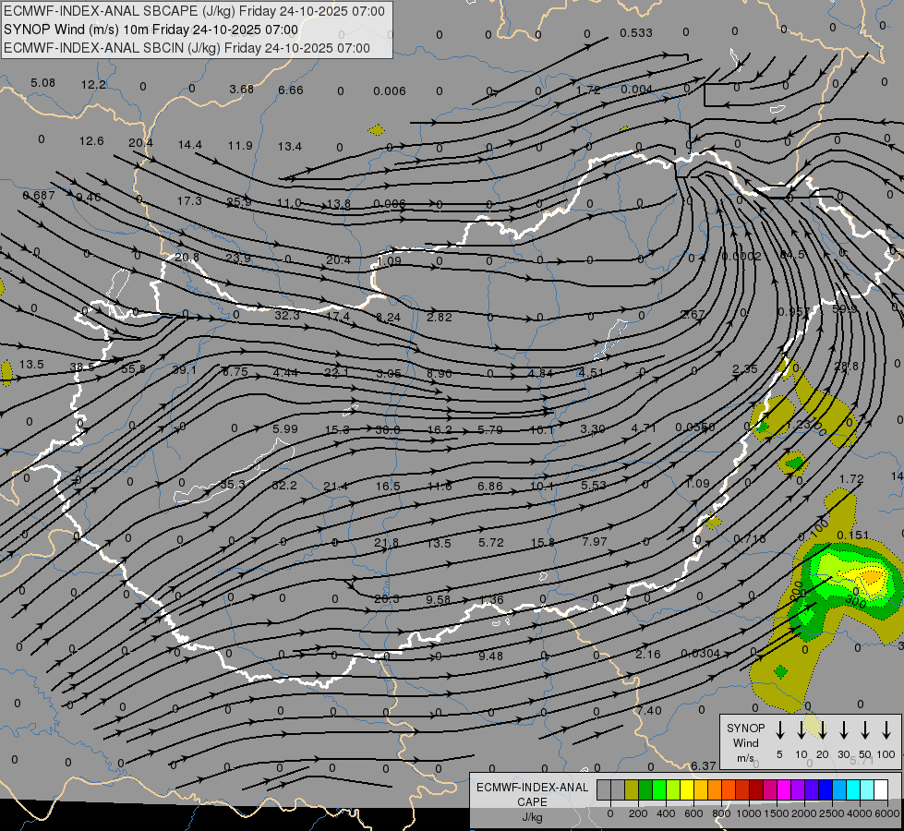Click the small olive diamond near top center
Image resolution: width=904 pixels, height=831 pixels.
(377, 130)
